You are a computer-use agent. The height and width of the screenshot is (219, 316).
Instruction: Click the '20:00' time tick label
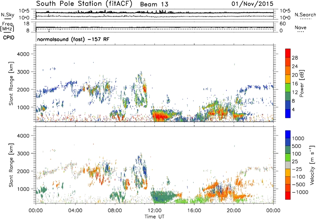[233, 211]
